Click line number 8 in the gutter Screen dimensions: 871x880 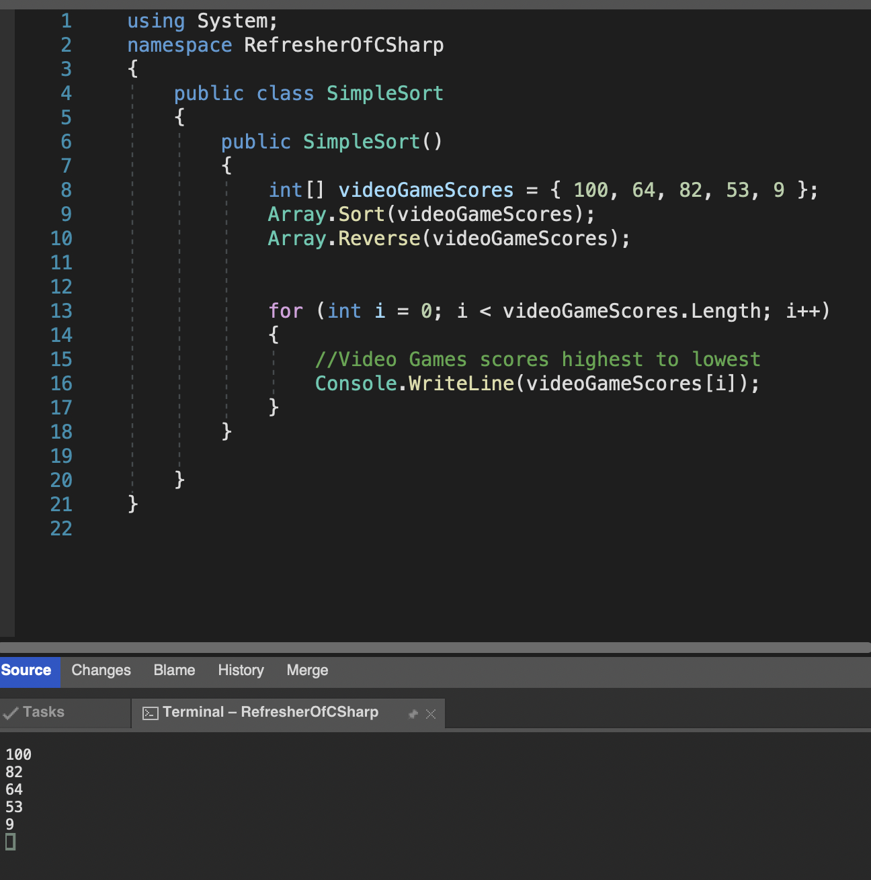[x=65, y=190]
